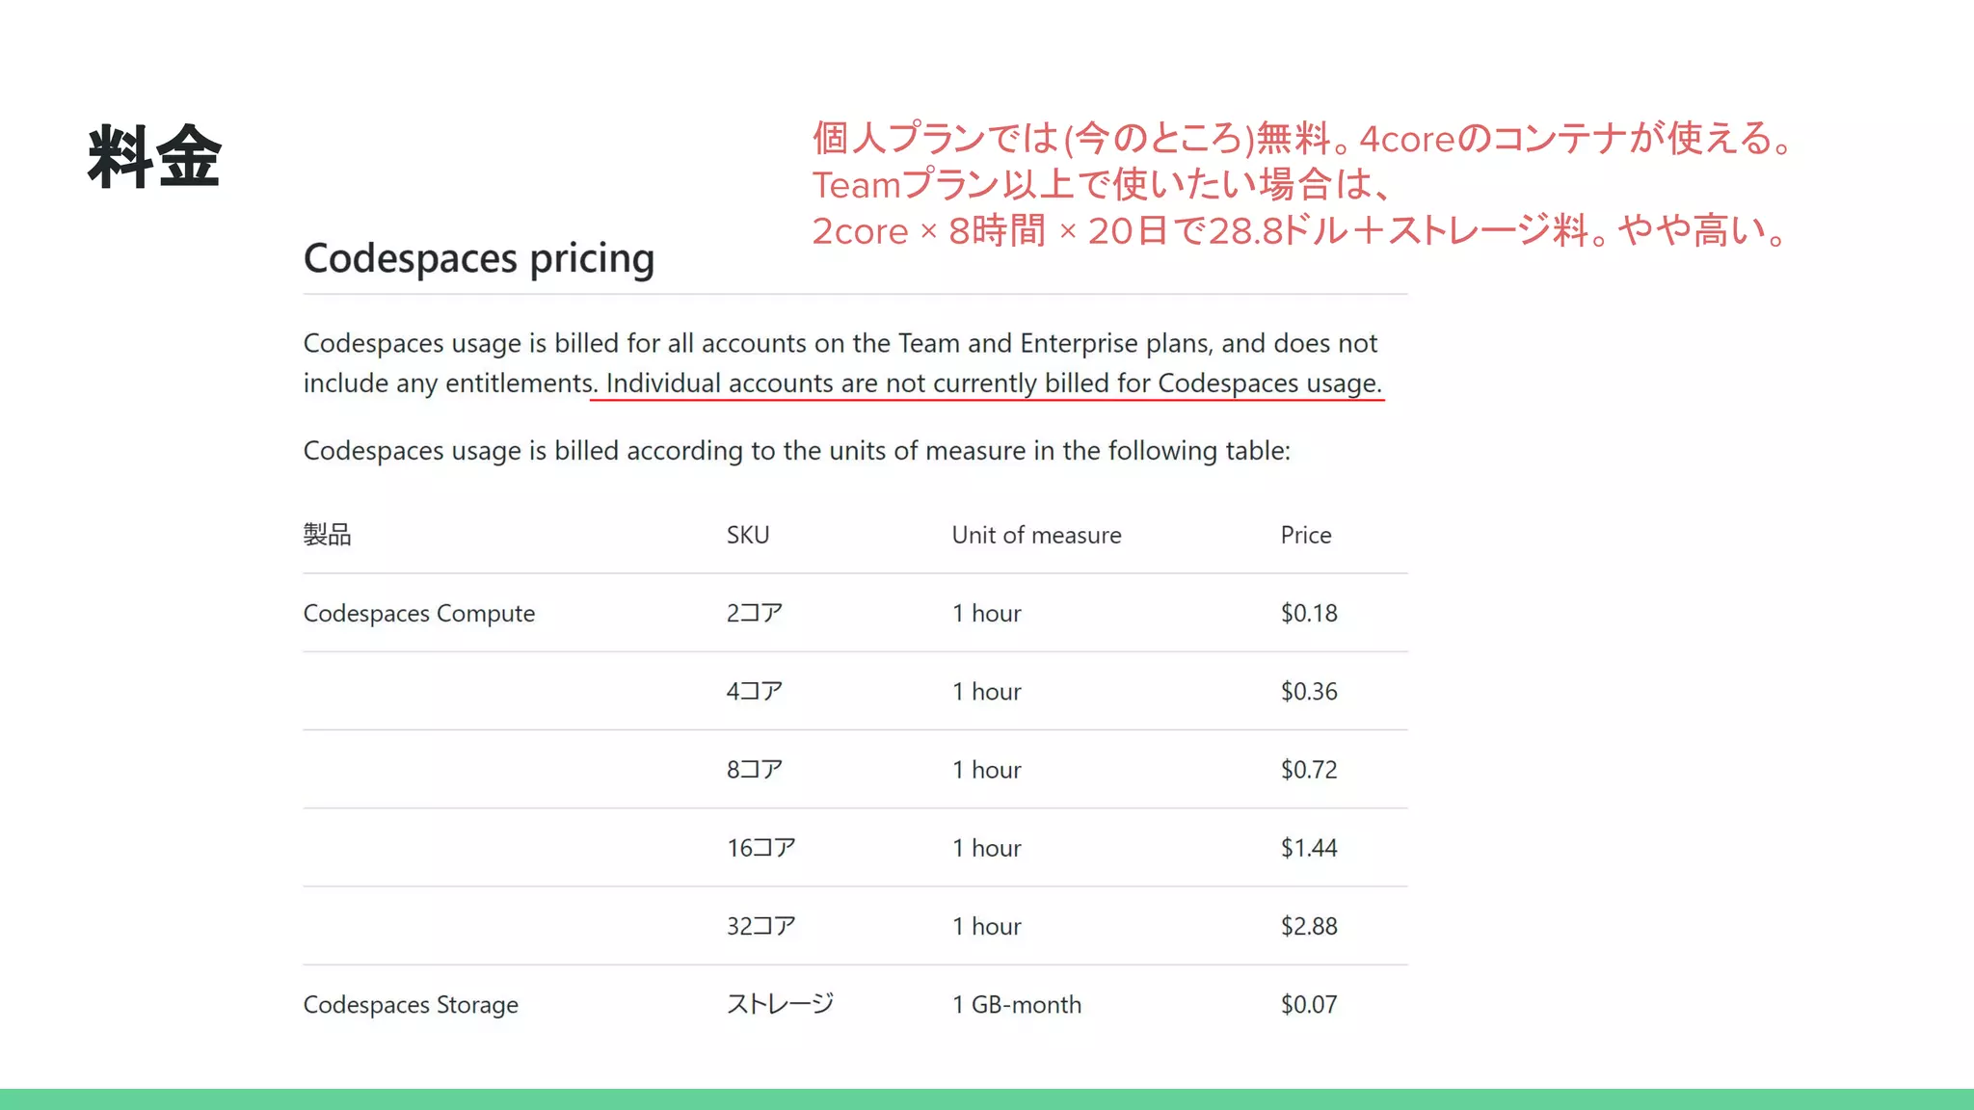The width and height of the screenshot is (1974, 1110).
Task: Select the slide title 料金
Action: pyautogui.click(x=154, y=156)
